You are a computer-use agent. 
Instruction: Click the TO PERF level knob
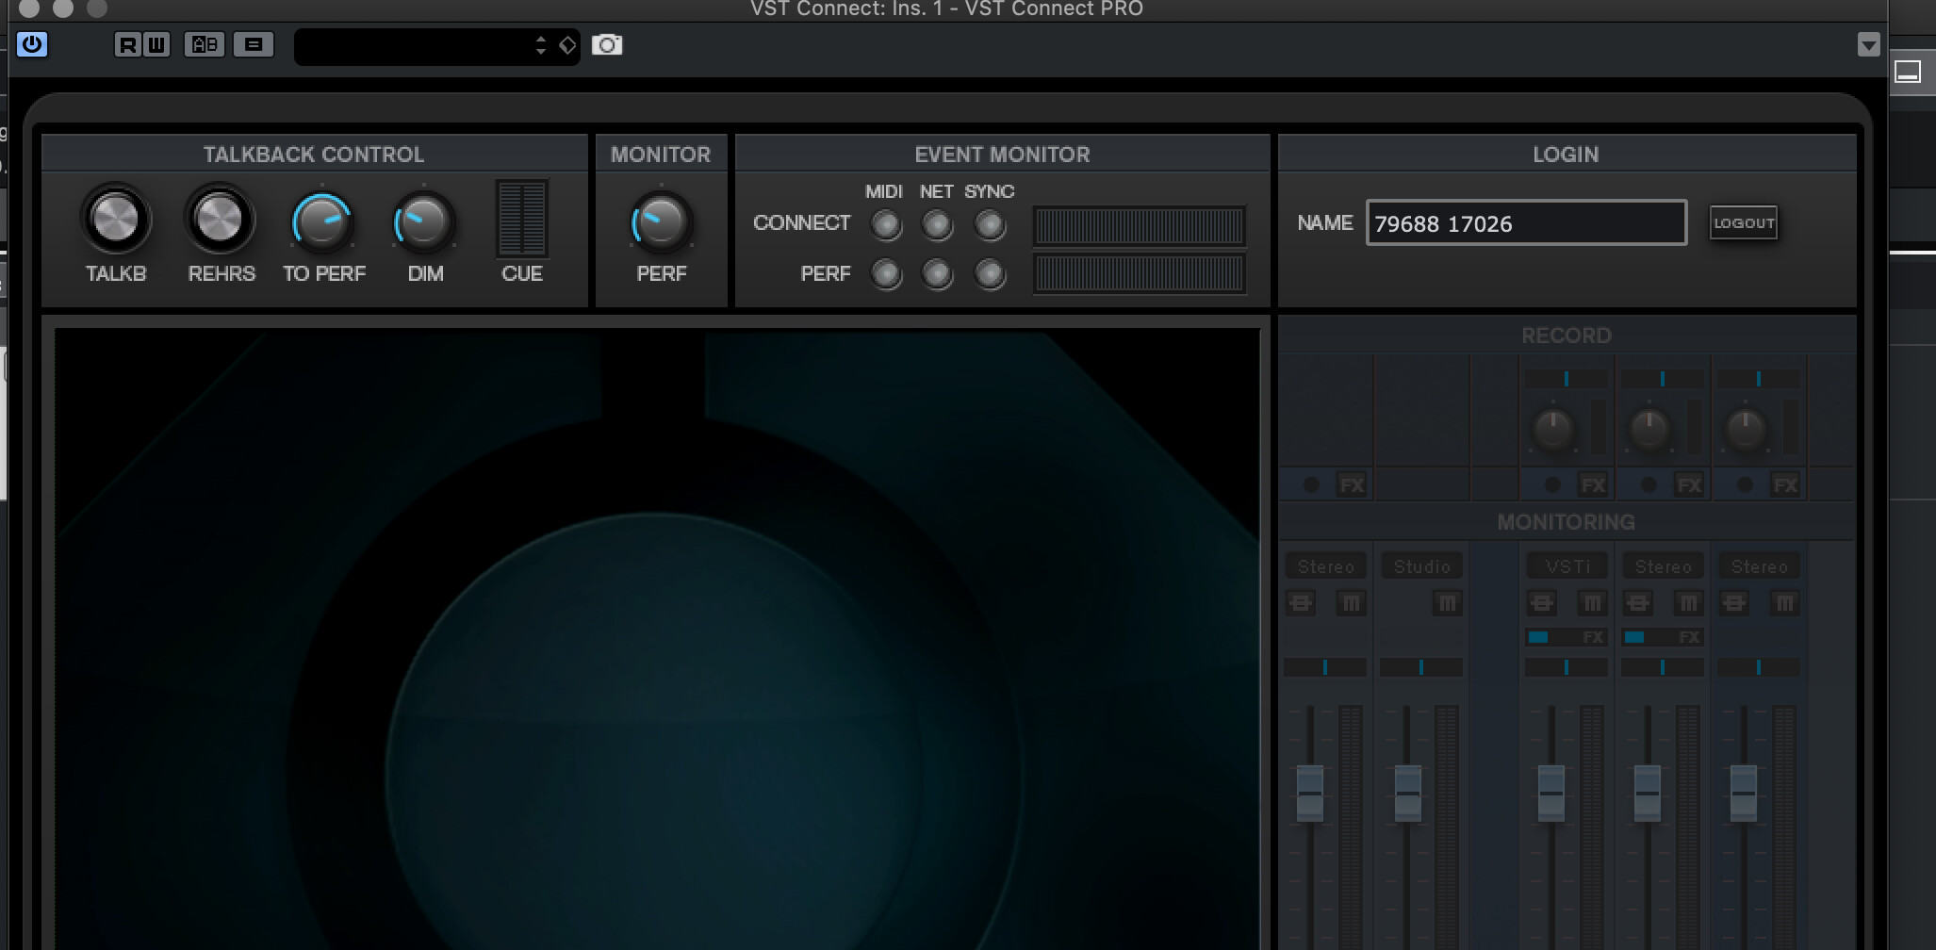[322, 221]
